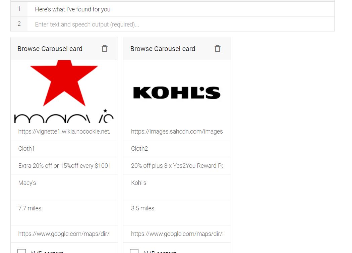352x253 pixels.
Task: Click the Google Maps URL field on Macy's card
Action: (x=64, y=234)
